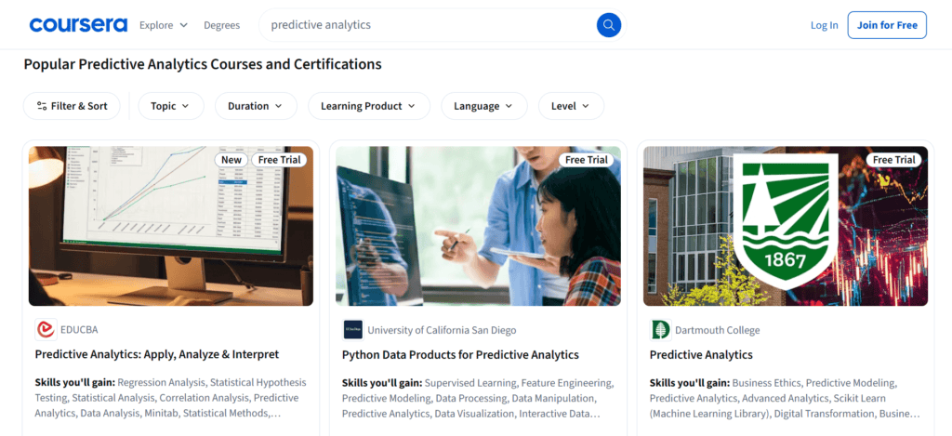Click Free Trial badge on EDUCBA course

pos(279,160)
